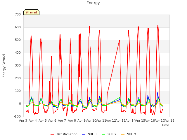Click the Apr 16 x-axis tick label

tap(150, 120)
